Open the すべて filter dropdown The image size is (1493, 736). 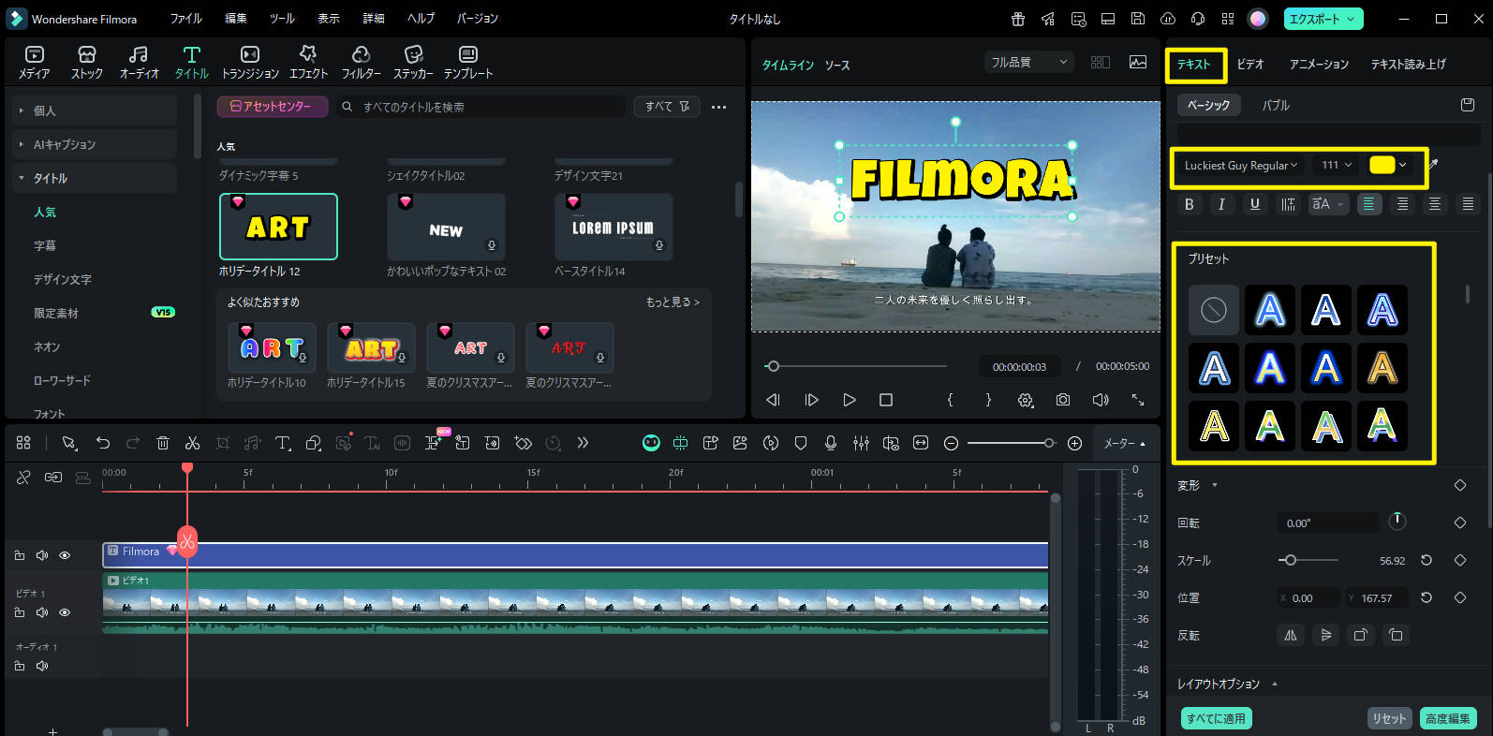coord(667,107)
